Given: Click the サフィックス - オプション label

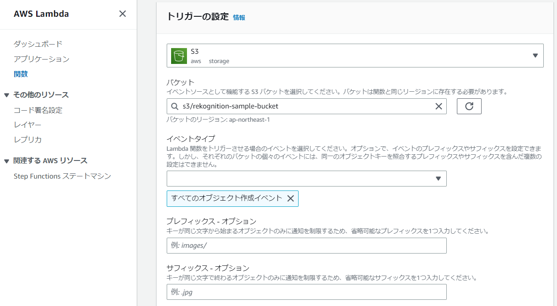Looking at the screenshot, I should 208,268.
